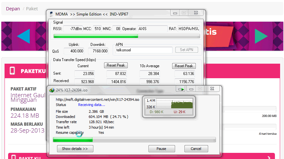Click the Internet Gaul Mingguan package name
The image size is (284, 159).
(x=28, y=98)
